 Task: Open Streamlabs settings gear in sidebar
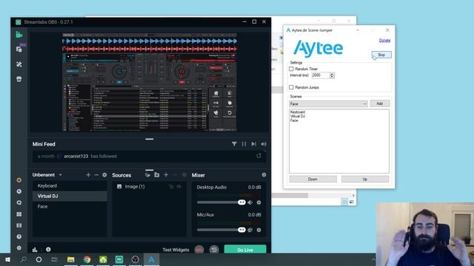[19, 248]
